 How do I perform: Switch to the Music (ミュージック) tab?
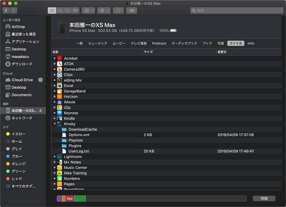[98, 43]
